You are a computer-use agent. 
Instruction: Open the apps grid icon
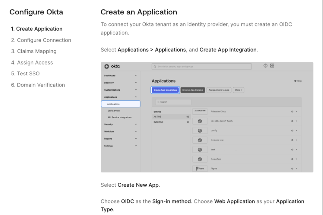click(272, 66)
